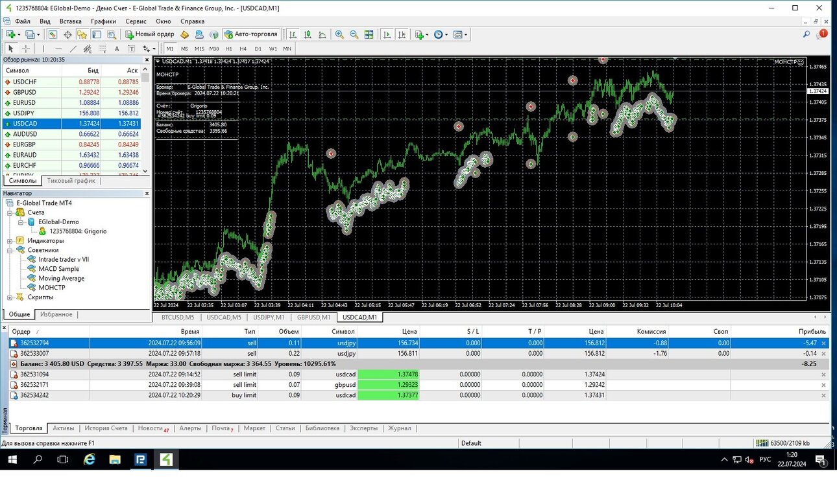Toggle the Navigator panel star-folder icon
837x495 pixels.
[82, 34]
